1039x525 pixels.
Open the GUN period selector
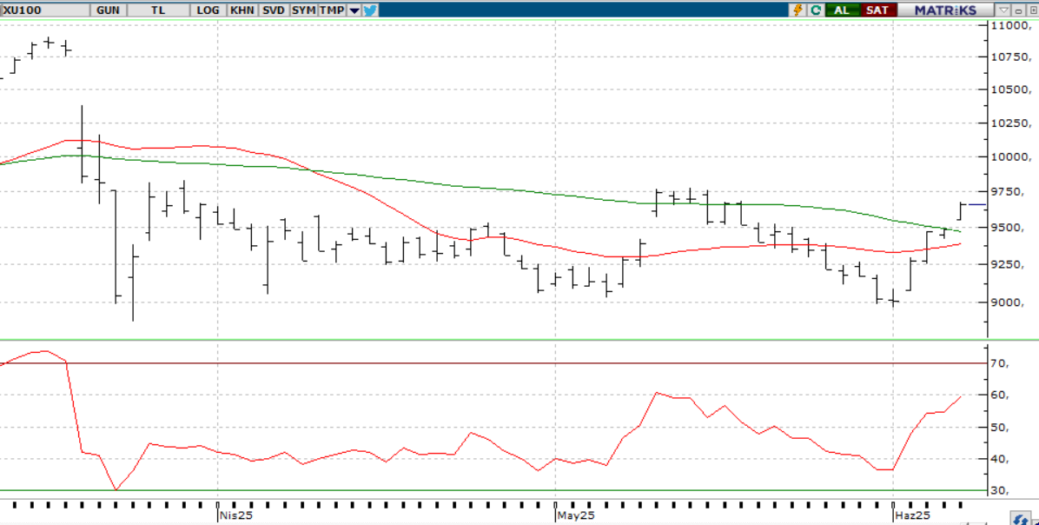click(108, 10)
